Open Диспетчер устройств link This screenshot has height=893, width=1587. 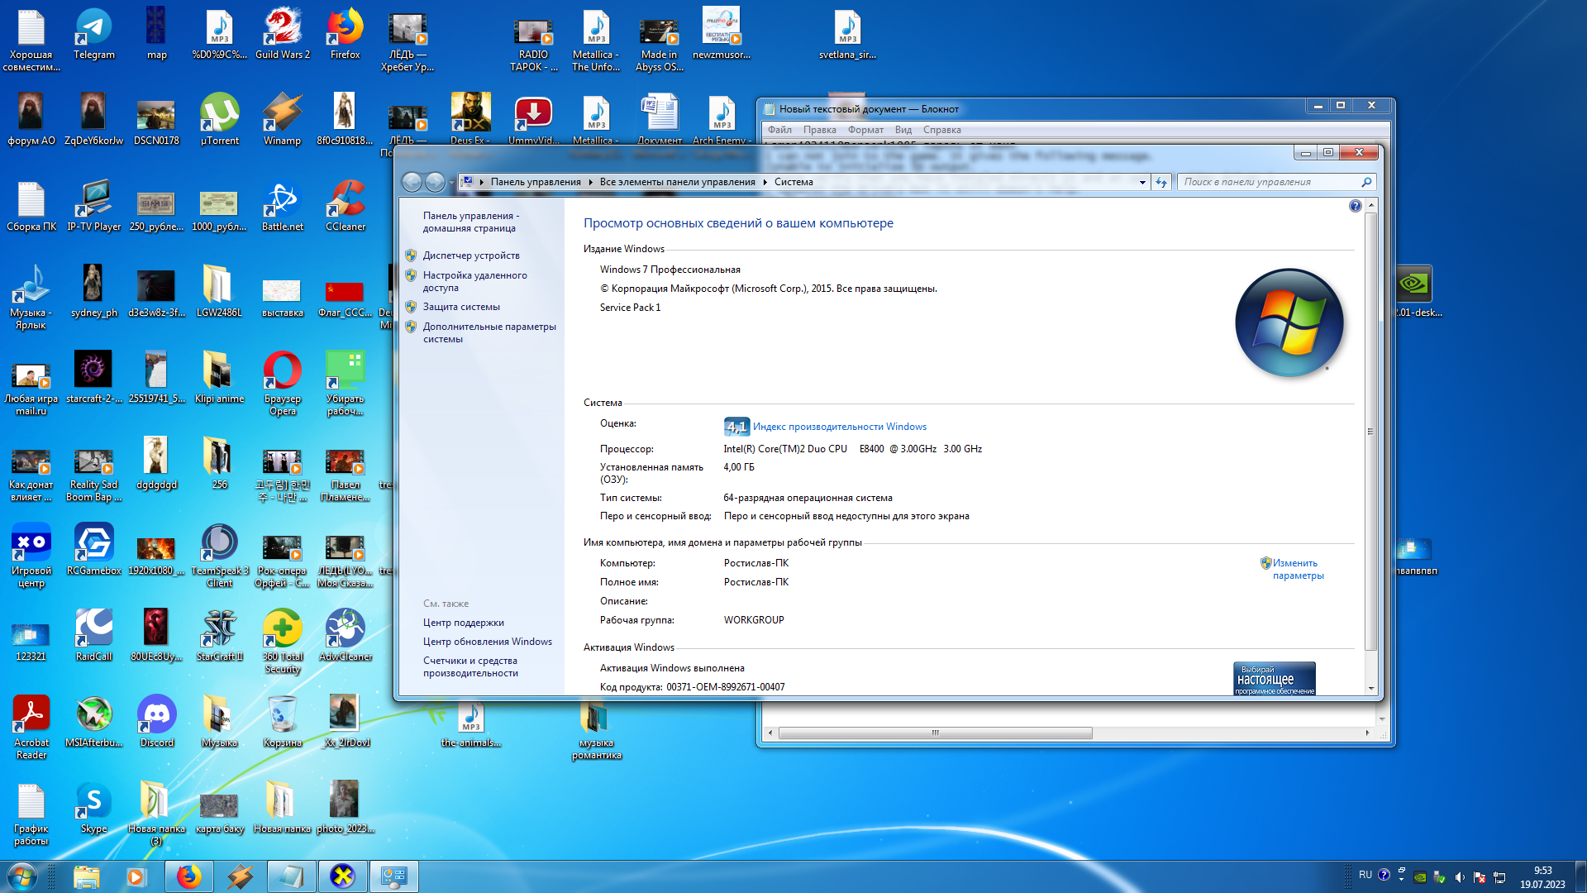coord(471,255)
